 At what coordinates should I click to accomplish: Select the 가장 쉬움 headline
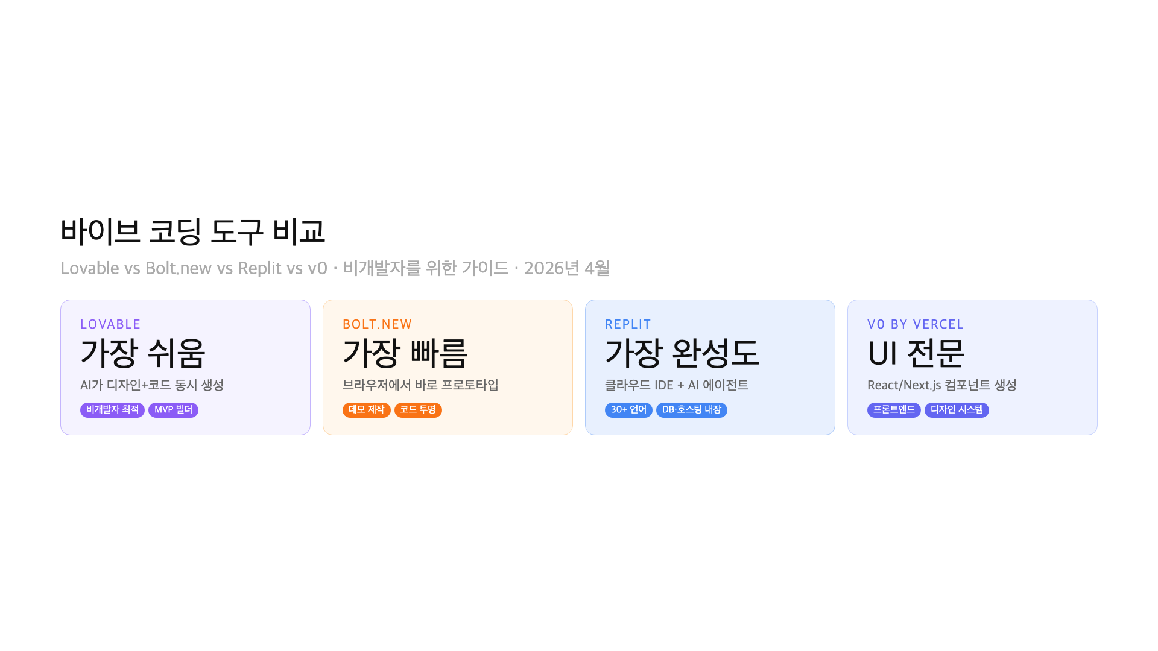(x=143, y=353)
